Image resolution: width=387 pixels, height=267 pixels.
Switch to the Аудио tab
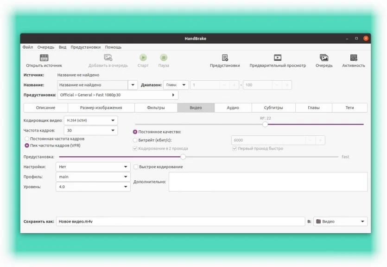coord(233,108)
